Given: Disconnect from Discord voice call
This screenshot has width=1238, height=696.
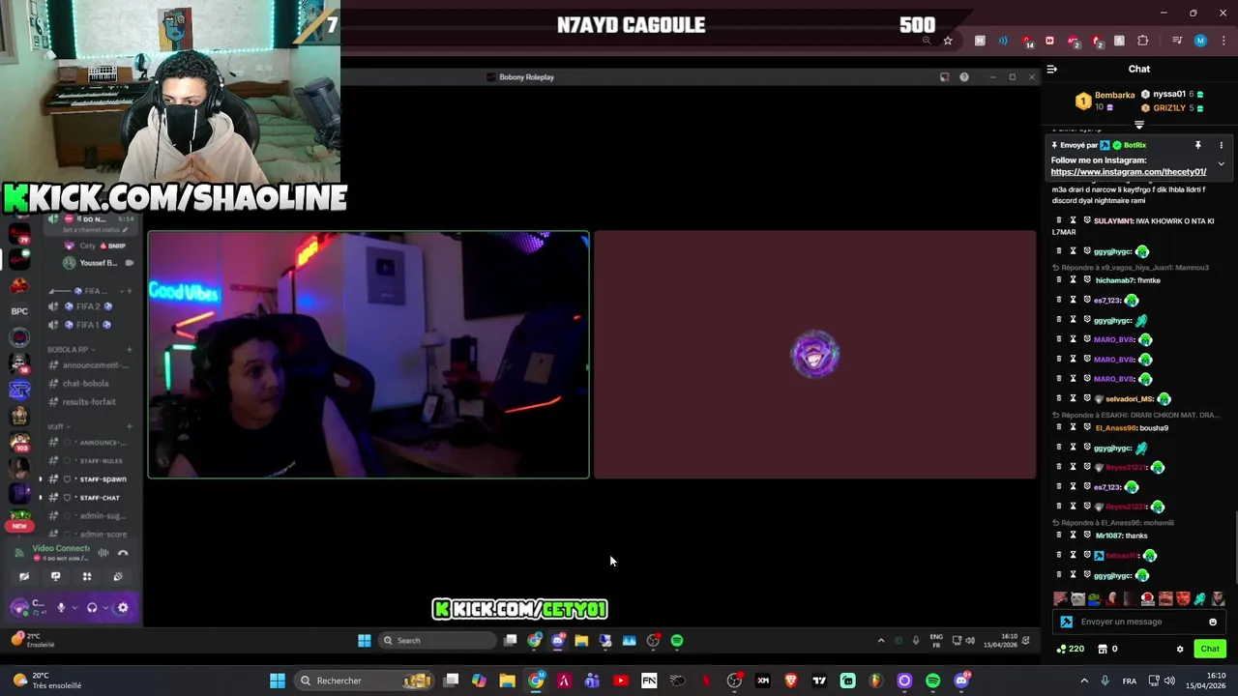Looking at the screenshot, I should pyautogui.click(x=123, y=553).
